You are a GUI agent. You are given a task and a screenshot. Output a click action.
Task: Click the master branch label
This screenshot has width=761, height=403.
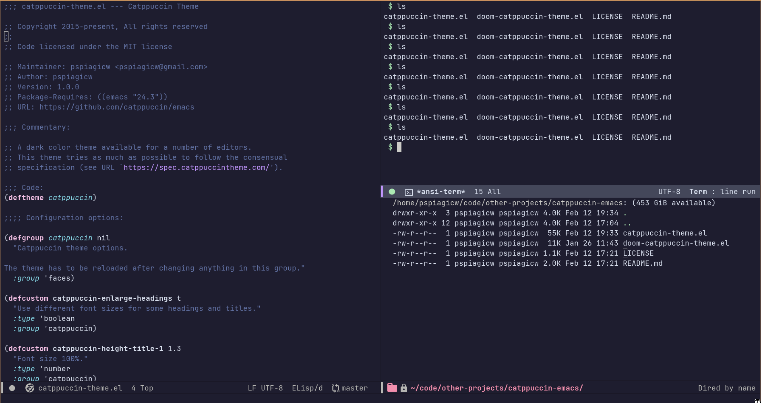pyautogui.click(x=354, y=388)
